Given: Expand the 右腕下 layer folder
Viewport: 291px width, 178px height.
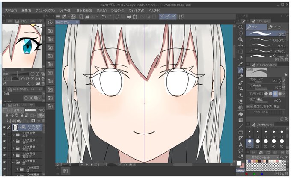Looking at the screenshot, I should pyautogui.click(x=13, y=155).
